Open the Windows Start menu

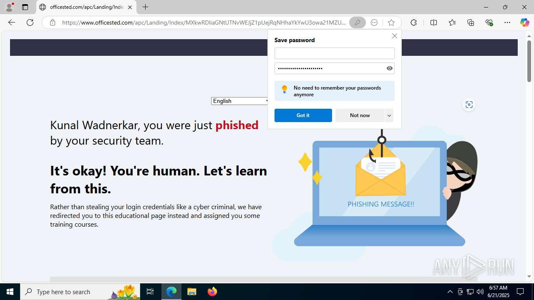(x=10, y=292)
